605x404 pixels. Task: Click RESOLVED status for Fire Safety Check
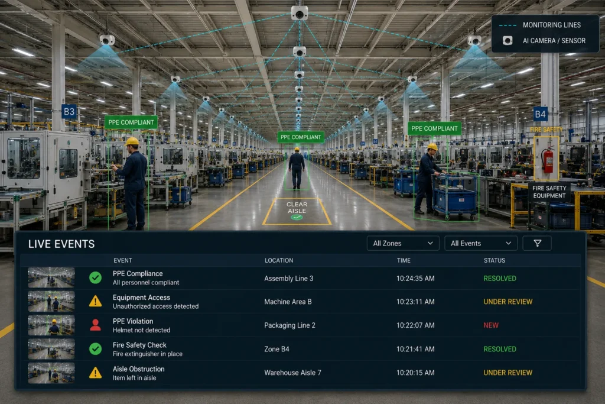click(x=500, y=349)
